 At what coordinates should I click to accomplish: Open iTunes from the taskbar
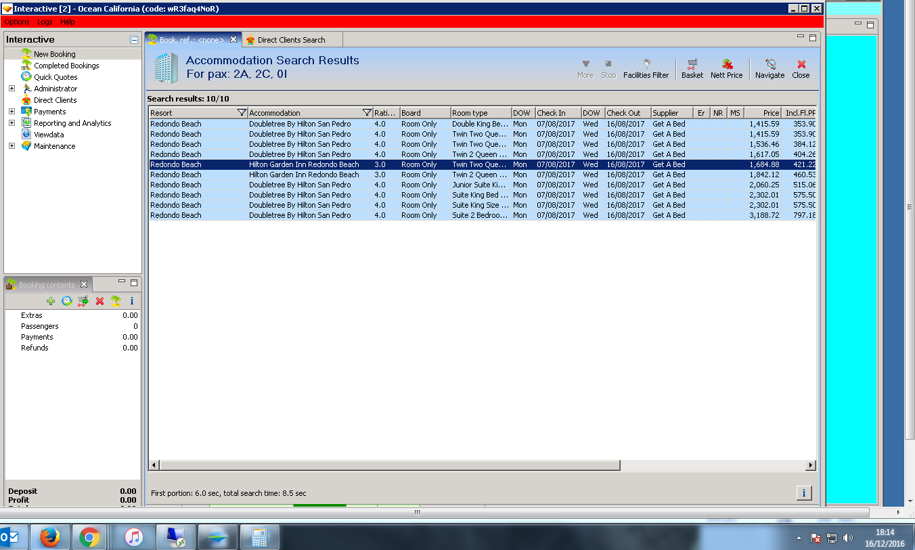[x=135, y=538]
